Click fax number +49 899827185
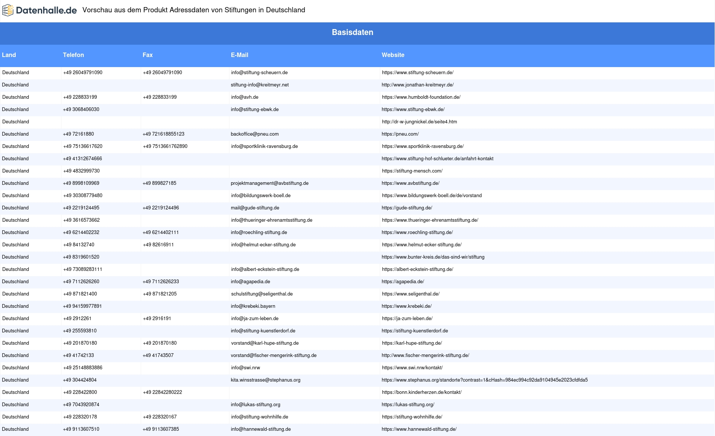 (x=159, y=183)
